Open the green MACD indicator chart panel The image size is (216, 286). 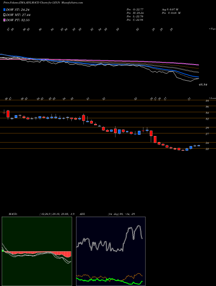(37, 251)
